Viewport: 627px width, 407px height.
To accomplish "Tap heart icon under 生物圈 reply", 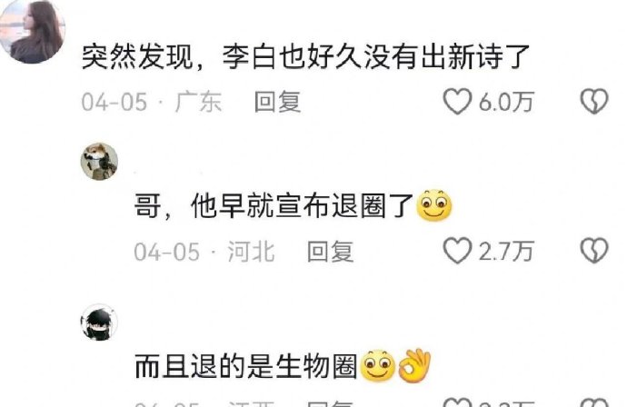I will 457,402.
